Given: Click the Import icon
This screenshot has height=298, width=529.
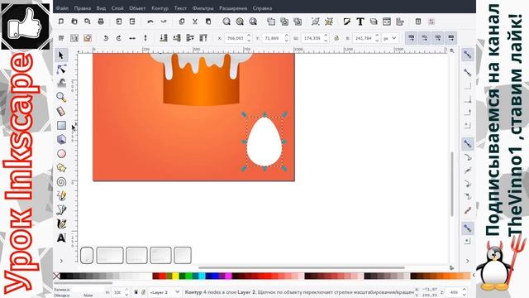Looking at the screenshot, I should point(119,22).
